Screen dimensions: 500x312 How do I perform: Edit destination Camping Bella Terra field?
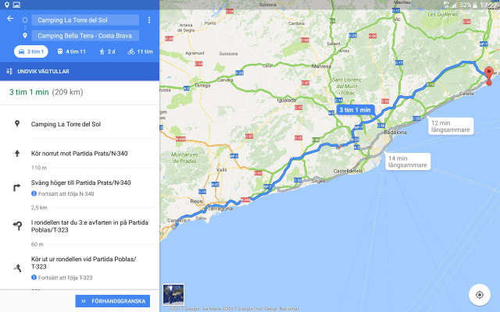84,35
